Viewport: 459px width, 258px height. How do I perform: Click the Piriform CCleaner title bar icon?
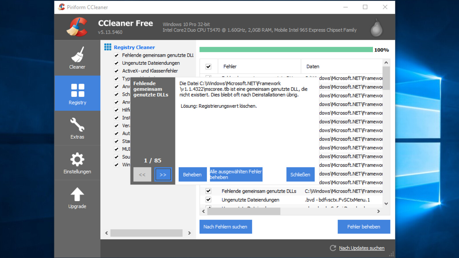(x=61, y=7)
